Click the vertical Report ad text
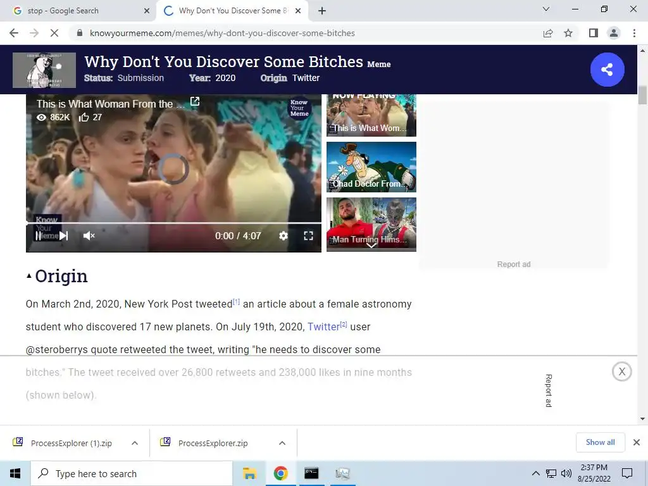The height and width of the screenshot is (486, 648). click(x=549, y=390)
